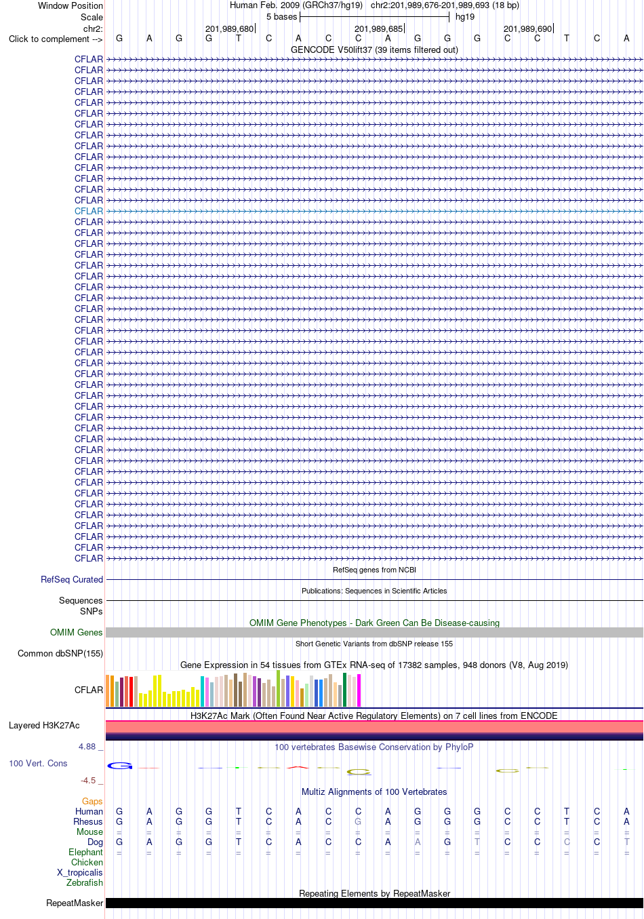Click the OMIM Gene Phenotypes track title

(x=374, y=623)
